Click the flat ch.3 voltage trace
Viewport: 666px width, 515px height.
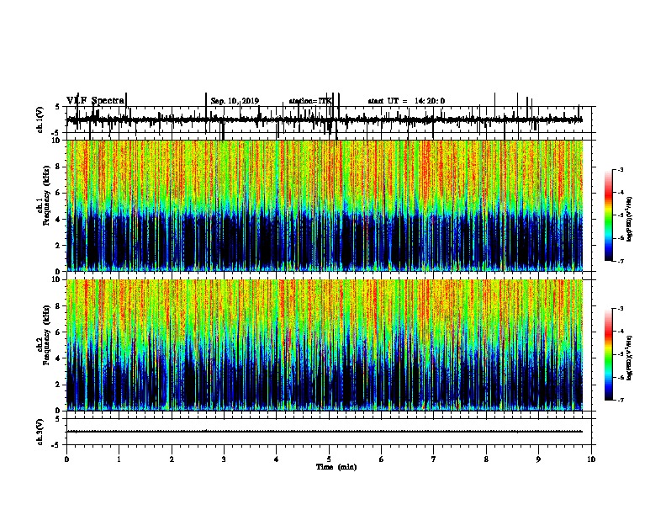(325, 432)
